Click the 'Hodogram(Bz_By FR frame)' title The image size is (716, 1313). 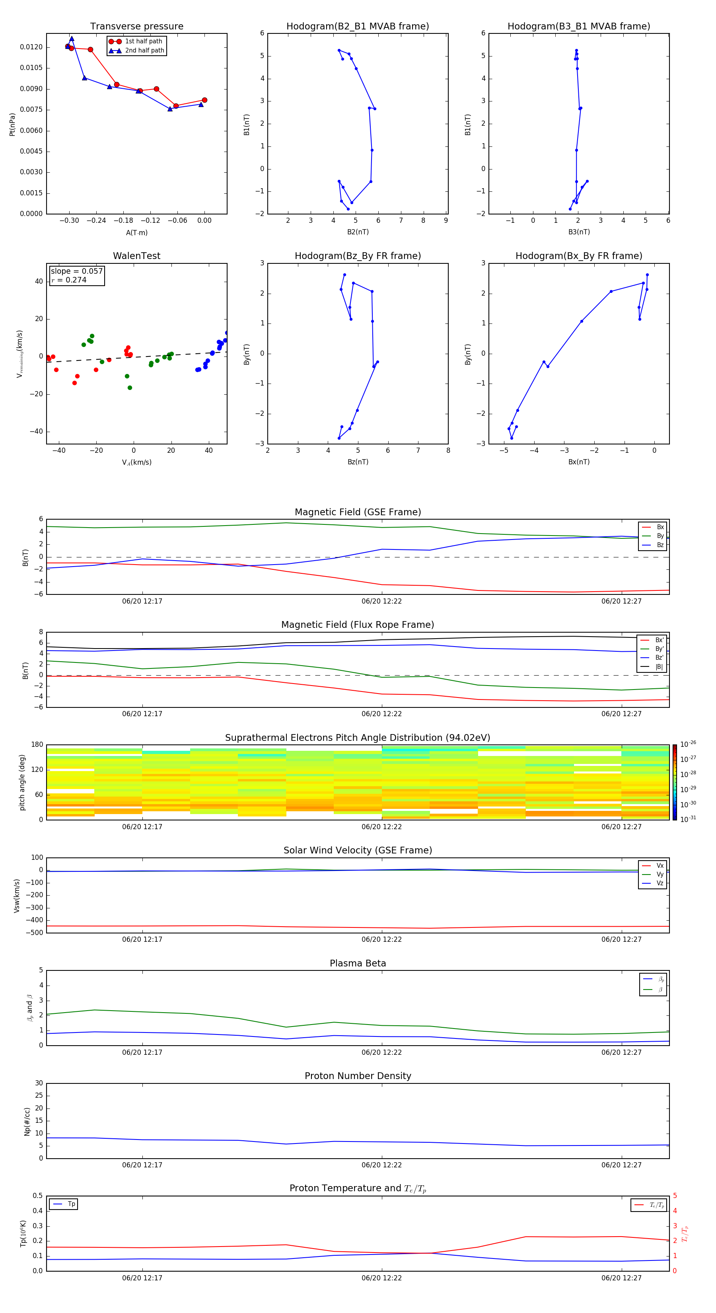358,256
